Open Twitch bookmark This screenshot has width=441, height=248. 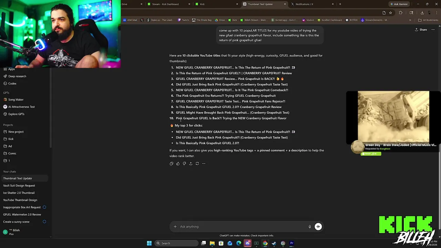tap(183, 20)
